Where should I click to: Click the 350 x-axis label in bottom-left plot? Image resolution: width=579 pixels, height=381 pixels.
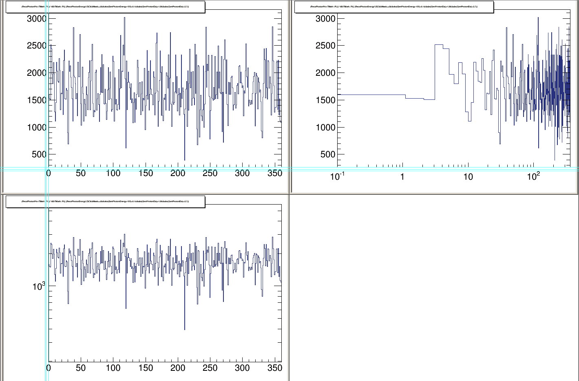[274, 368]
